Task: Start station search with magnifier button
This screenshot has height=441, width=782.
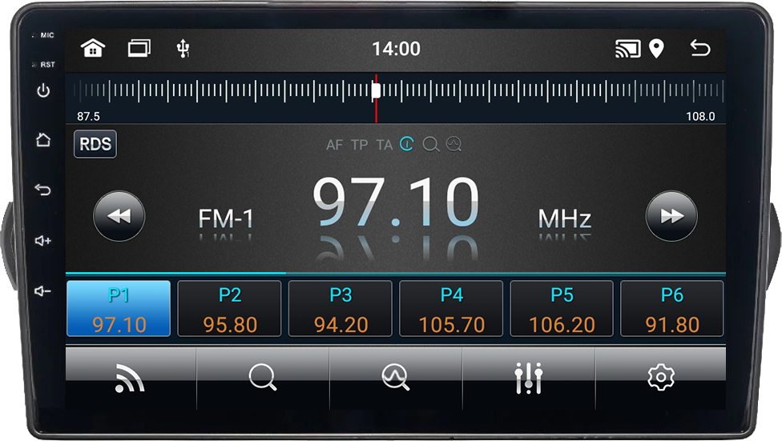Action: pos(263,378)
